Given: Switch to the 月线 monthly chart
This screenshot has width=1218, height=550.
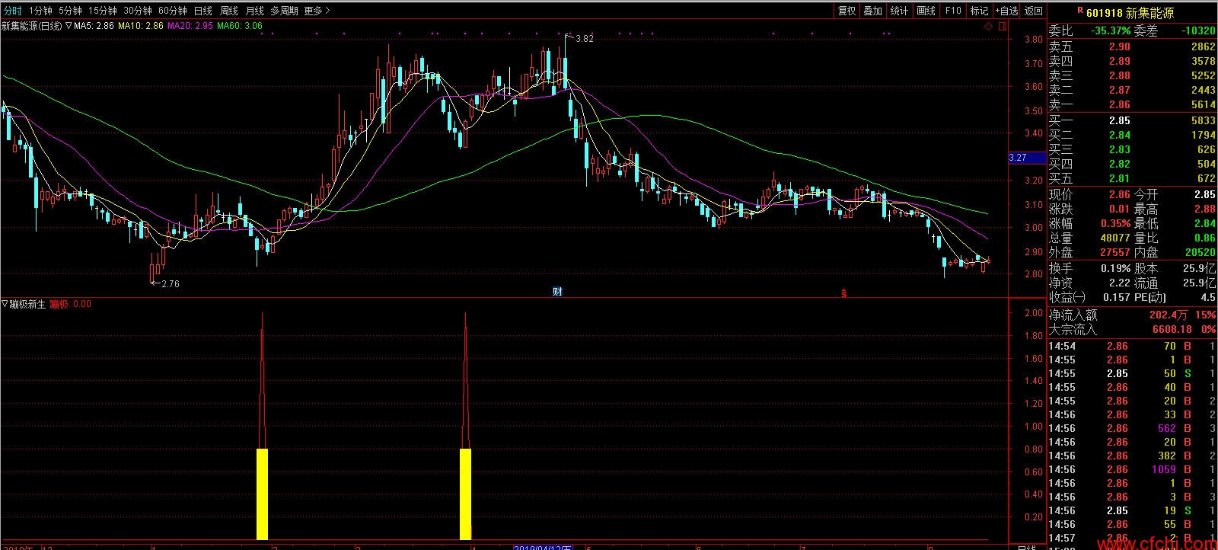Looking at the screenshot, I should (254, 11).
